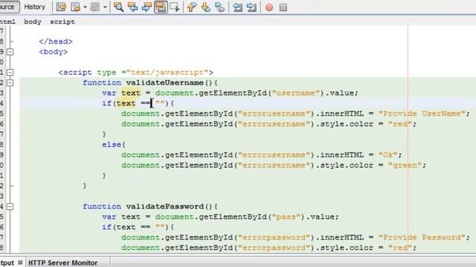This screenshot has height=267, width=476.
Task: Click the "Provide UserName" string
Action: point(422,113)
